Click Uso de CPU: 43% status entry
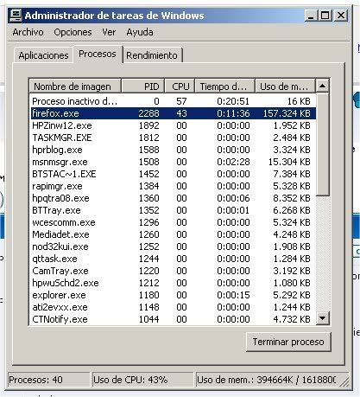Screen dimensions: 360x397 click(142, 380)
